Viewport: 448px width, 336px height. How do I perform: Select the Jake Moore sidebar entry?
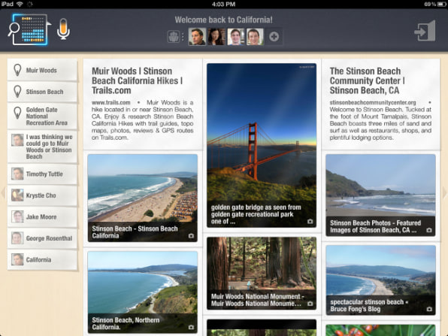coord(43,216)
